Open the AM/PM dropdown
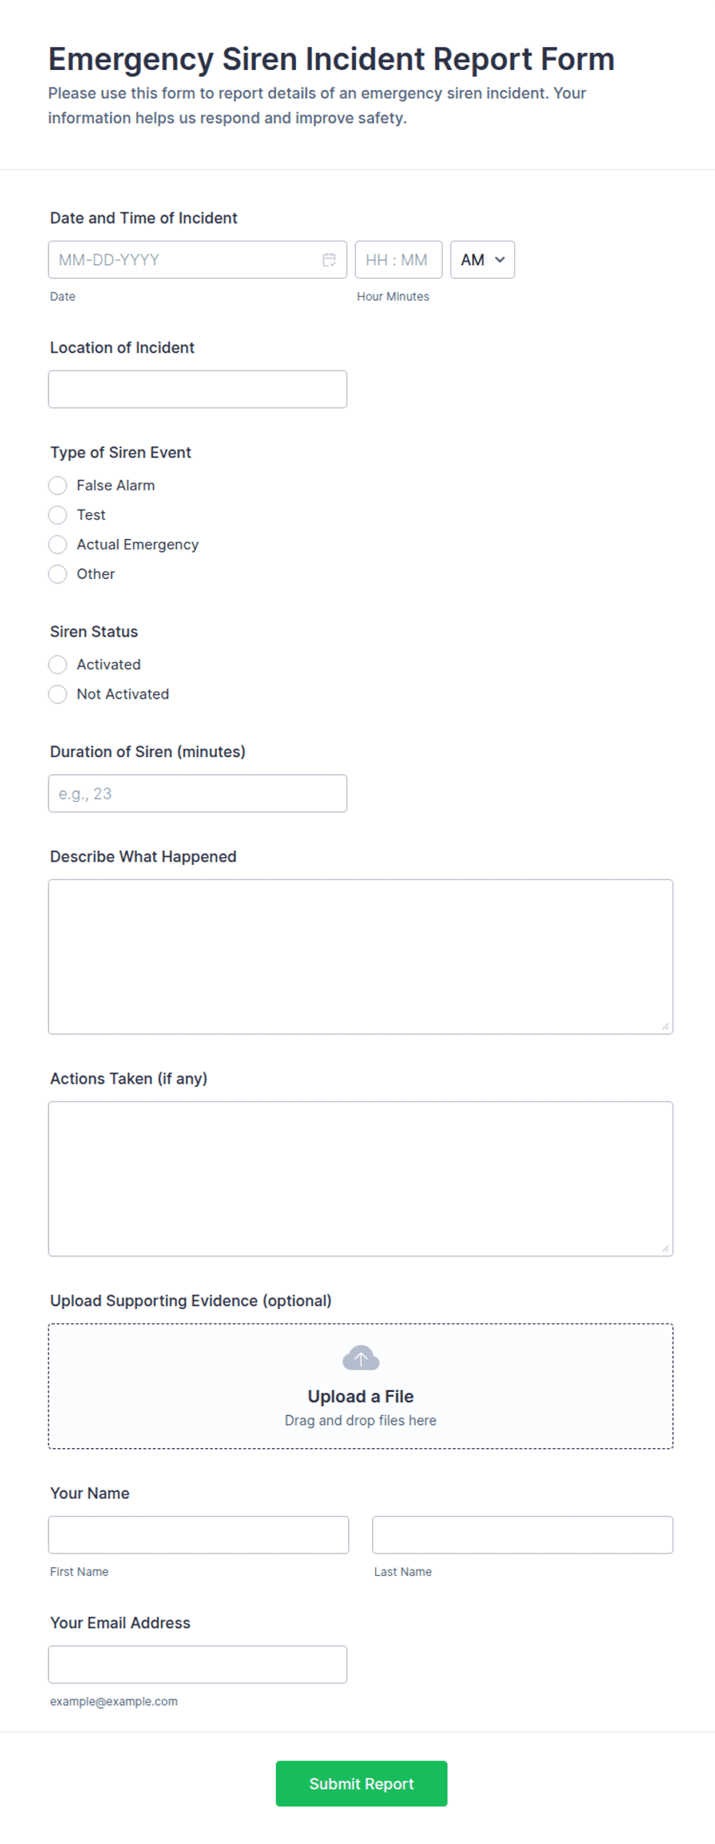Image resolution: width=715 pixels, height=1844 pixels. 482,260
